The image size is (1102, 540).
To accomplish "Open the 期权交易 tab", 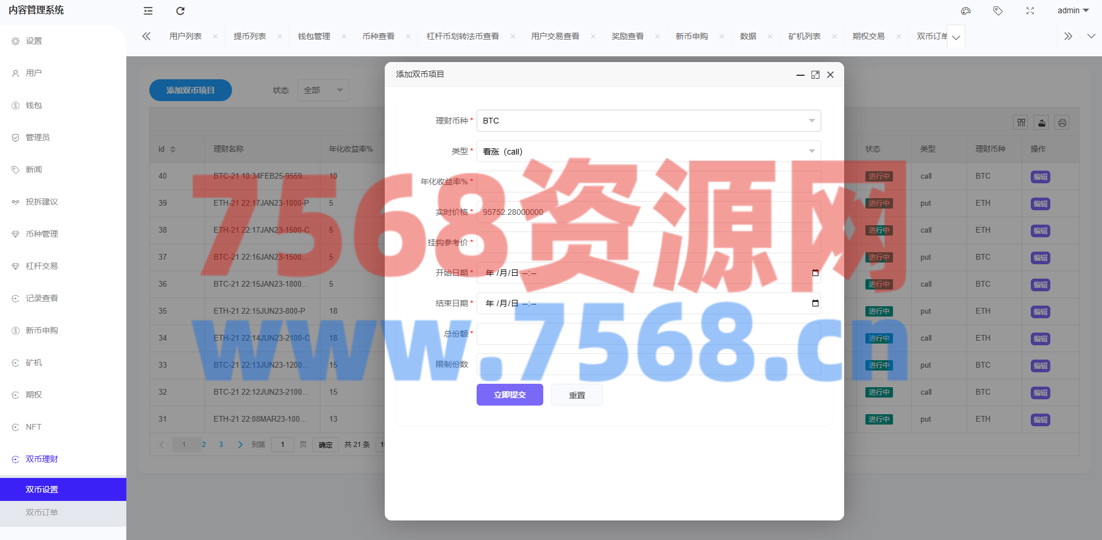I will click(x=868, y=36).
